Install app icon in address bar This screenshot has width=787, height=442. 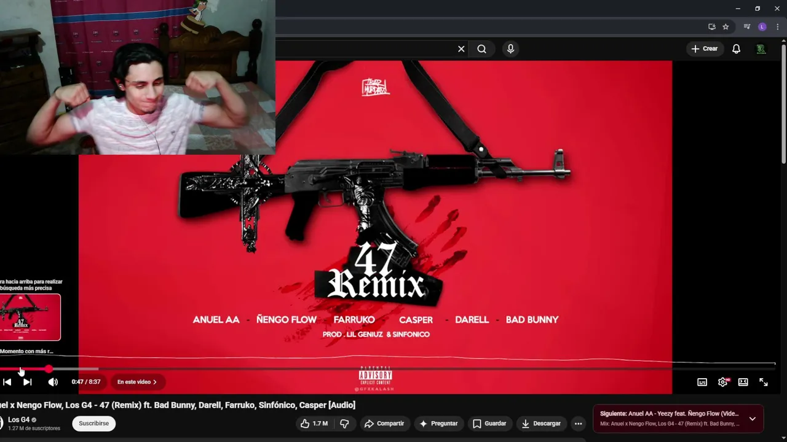[711, 27]
